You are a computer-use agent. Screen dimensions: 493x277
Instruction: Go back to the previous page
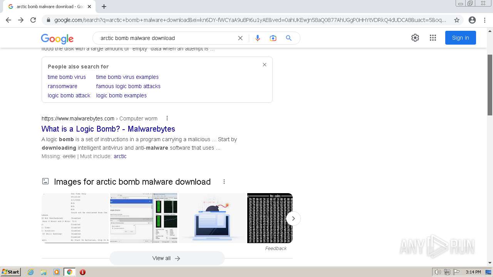point(8,20)
